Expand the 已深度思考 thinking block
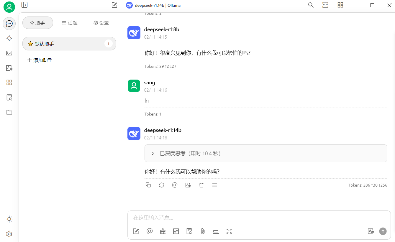Viewport: 395px width, 242px height. pos(266,153)
